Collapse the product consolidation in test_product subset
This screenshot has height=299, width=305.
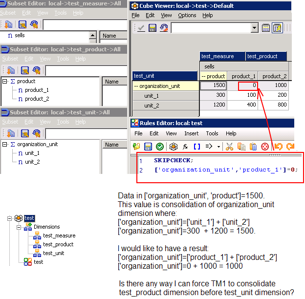[5, 81]
